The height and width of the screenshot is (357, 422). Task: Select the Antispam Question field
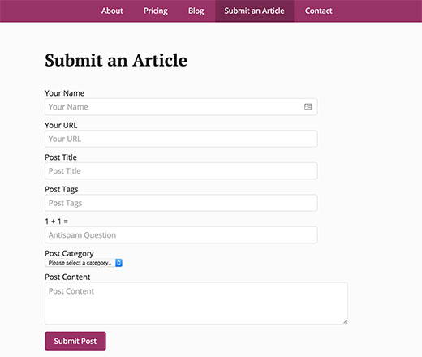click(x=181, y=235)
